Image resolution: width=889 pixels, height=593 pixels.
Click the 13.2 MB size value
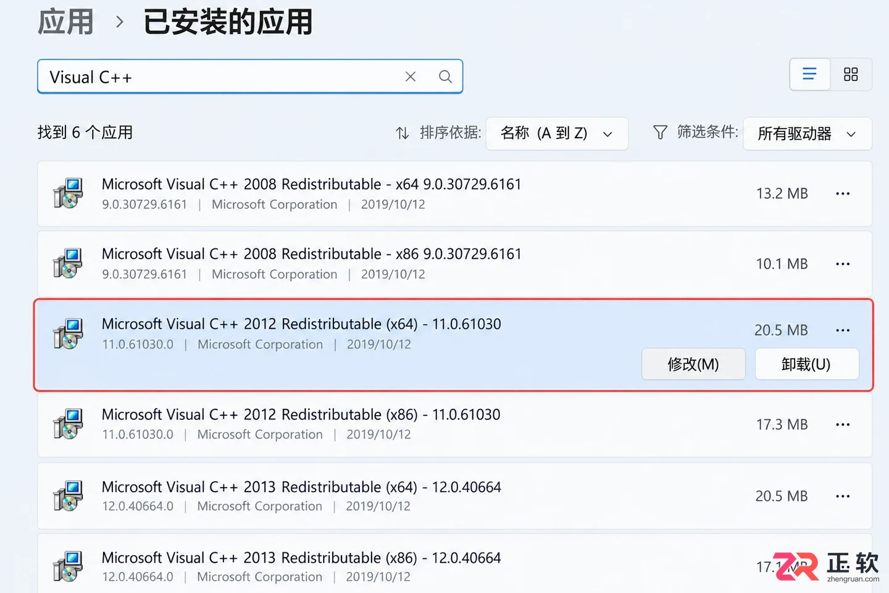782,193
